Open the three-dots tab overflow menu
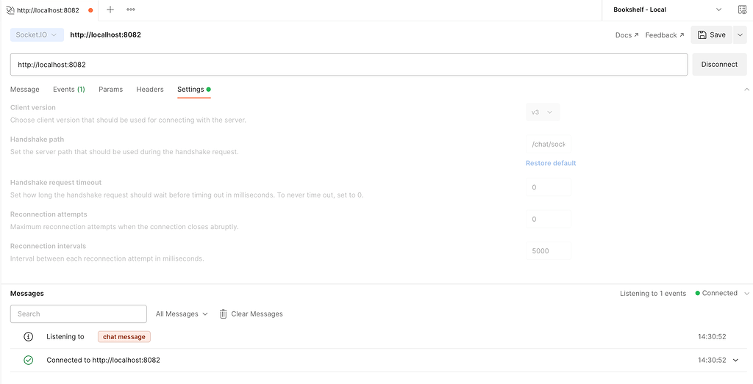The image size is (753, 384). click(131, 10)
